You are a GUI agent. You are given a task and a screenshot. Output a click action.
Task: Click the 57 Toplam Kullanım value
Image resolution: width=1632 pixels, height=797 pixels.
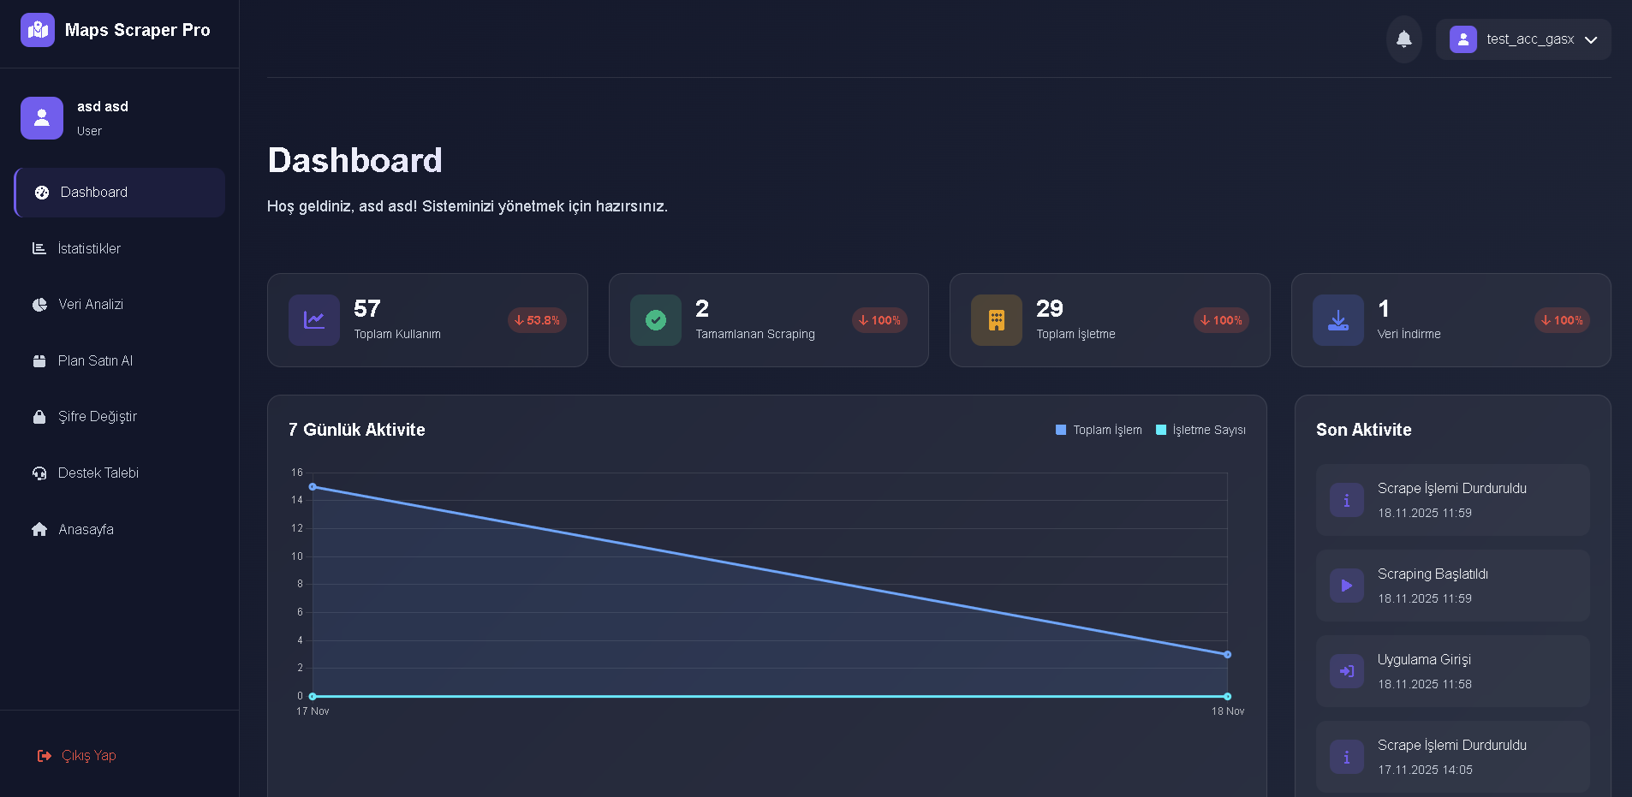coord(367,308)
